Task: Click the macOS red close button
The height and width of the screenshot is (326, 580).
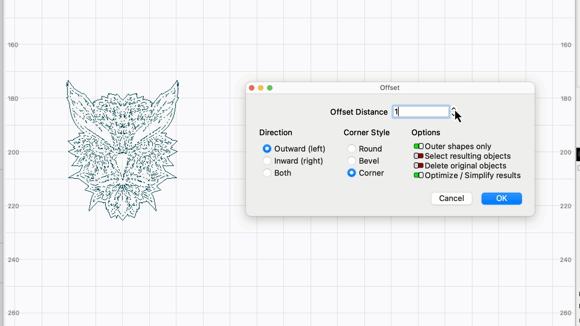Action: point(252,88)
